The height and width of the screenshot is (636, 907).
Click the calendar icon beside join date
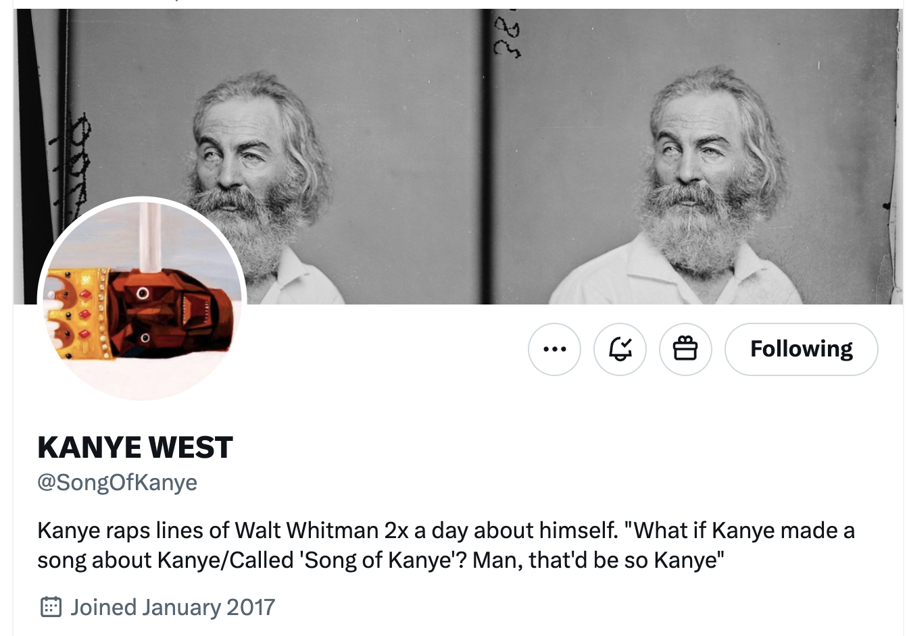coord(51,607)
